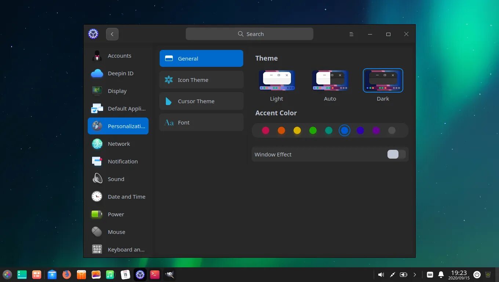This screenshot has width=499, height=282.
Task: Open the launcher in the dock
Action: (x=7, y=274)
